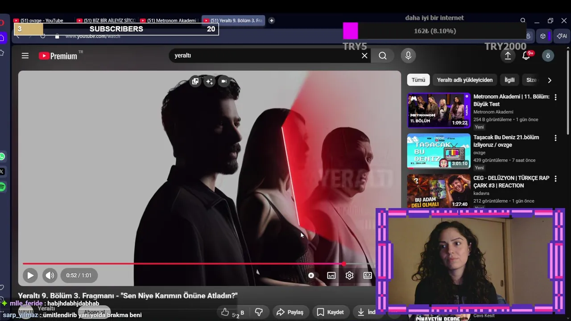The width and height of the screenshot is (571, 321).
Task: Open the notifications bell with 9+ badge
Action: click(526, 55)
